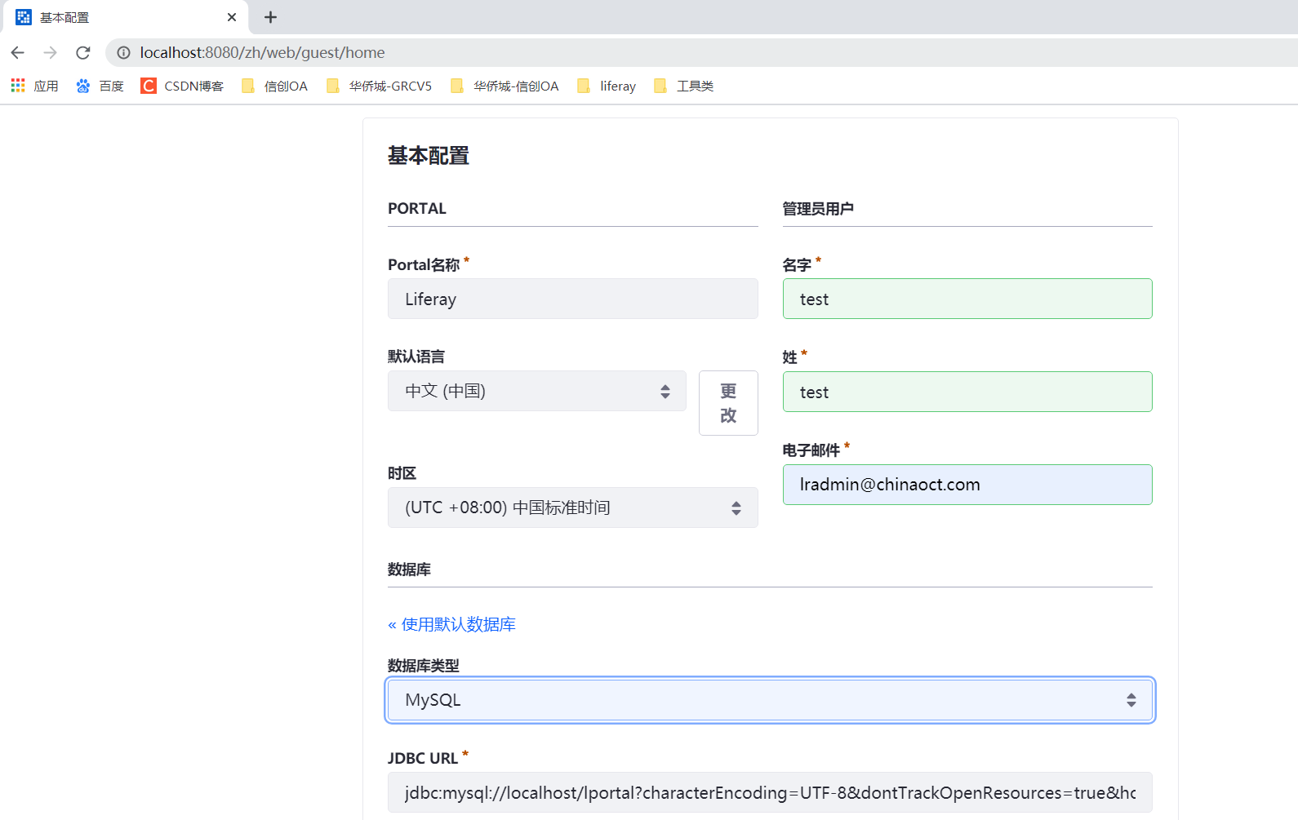Open a new browser tab
1298x820 pixels.
[x=271, y=17]
